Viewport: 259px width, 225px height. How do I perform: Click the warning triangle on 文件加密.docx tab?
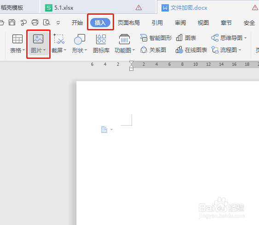255,7
